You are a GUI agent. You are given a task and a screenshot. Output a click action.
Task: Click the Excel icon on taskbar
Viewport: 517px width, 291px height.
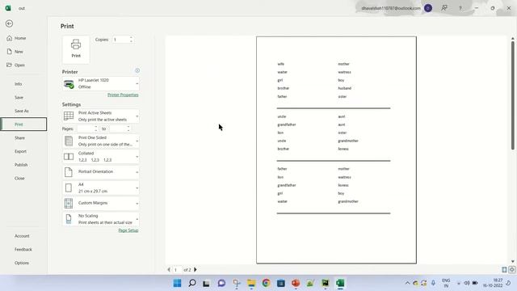pyautogui.click(x=340, y=283)
